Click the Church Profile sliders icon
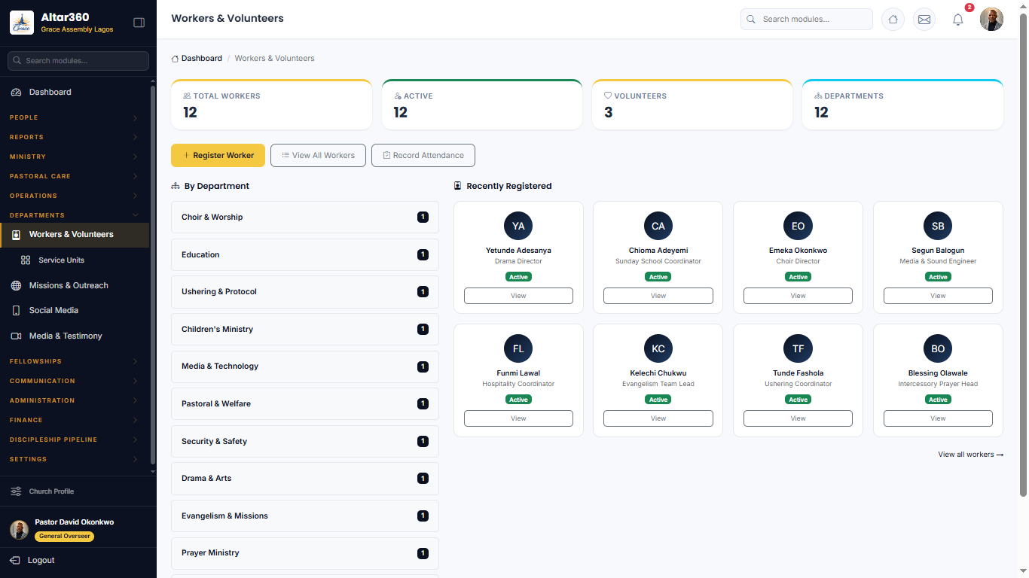Viewport: 1029px width, 578px height. pos(16,491)
